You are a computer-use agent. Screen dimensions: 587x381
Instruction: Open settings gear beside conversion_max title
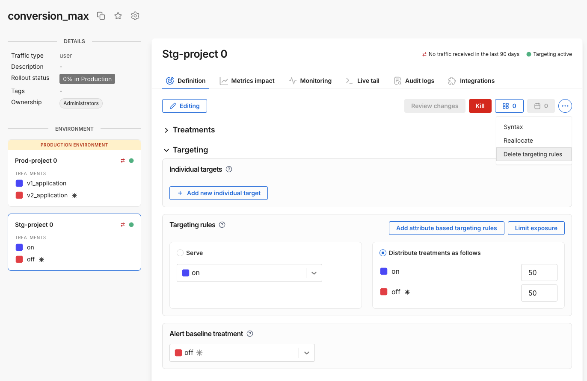tap(135, 16)
